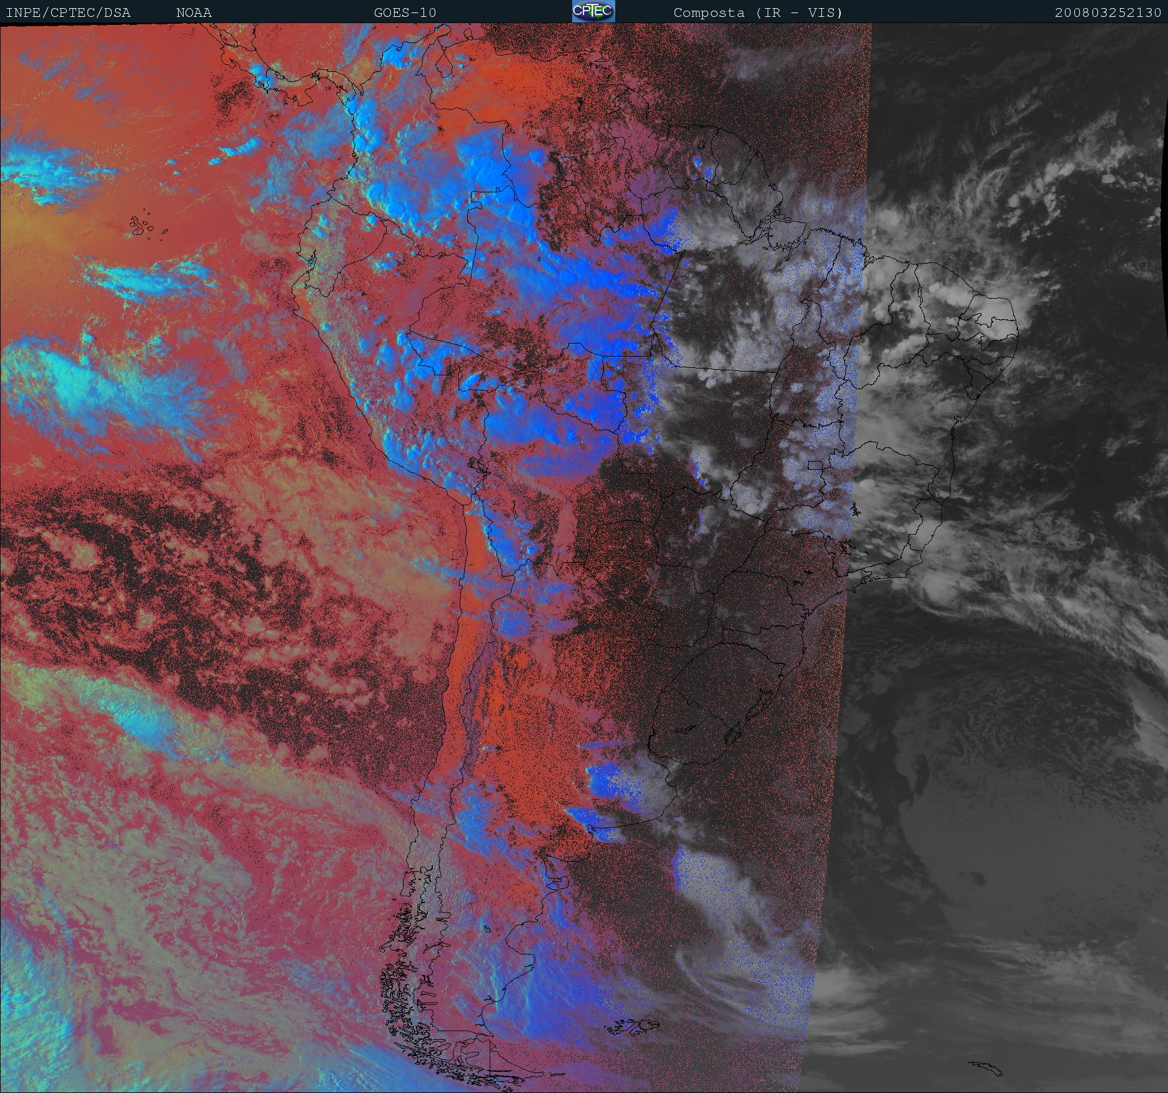Select the 200803252130 timestamp
The image size is (1168, 1093).
click(1108, 12)
